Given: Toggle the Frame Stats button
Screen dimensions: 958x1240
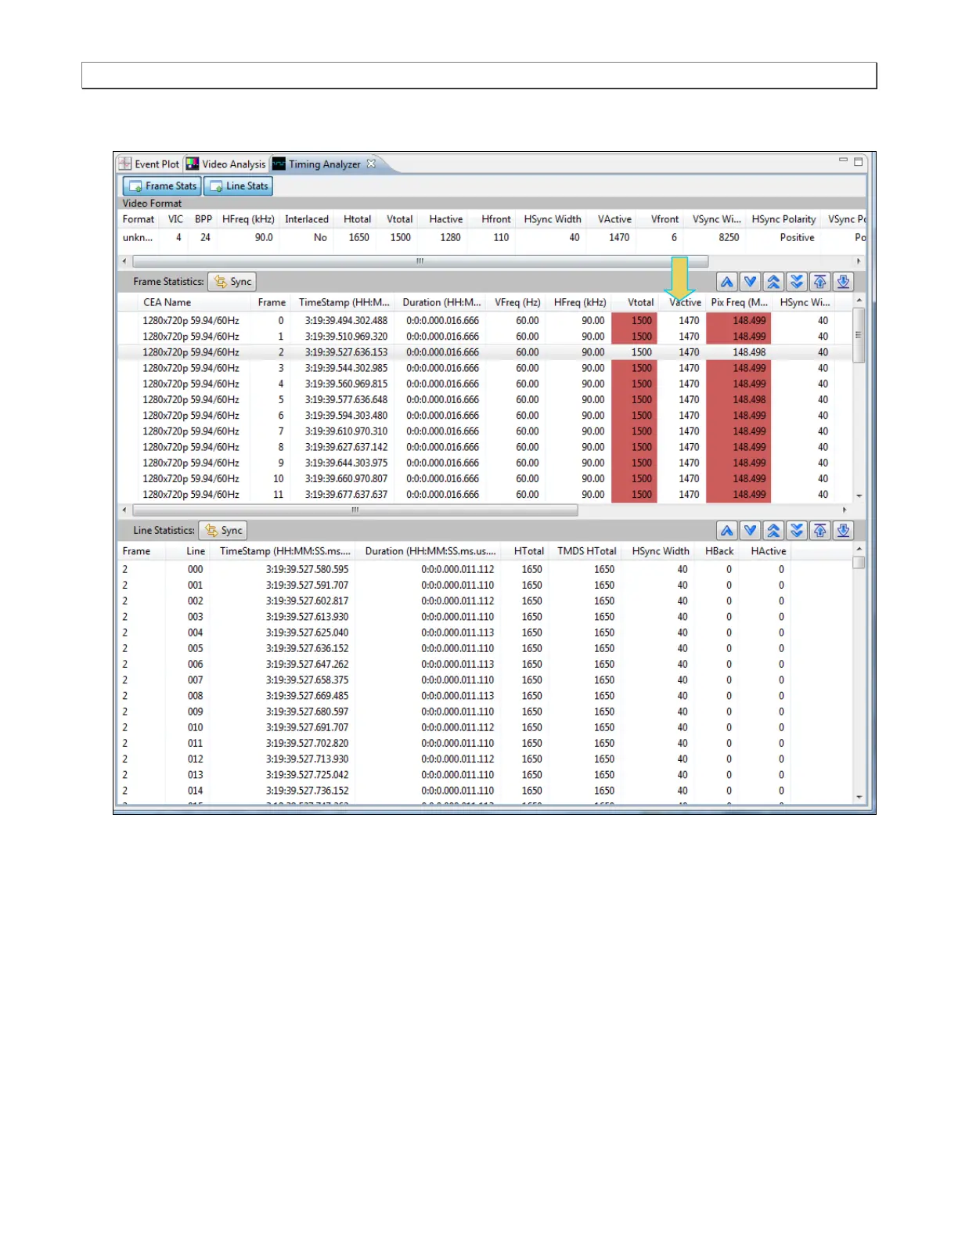Looking at the screenshot, I should coord(162,186).
